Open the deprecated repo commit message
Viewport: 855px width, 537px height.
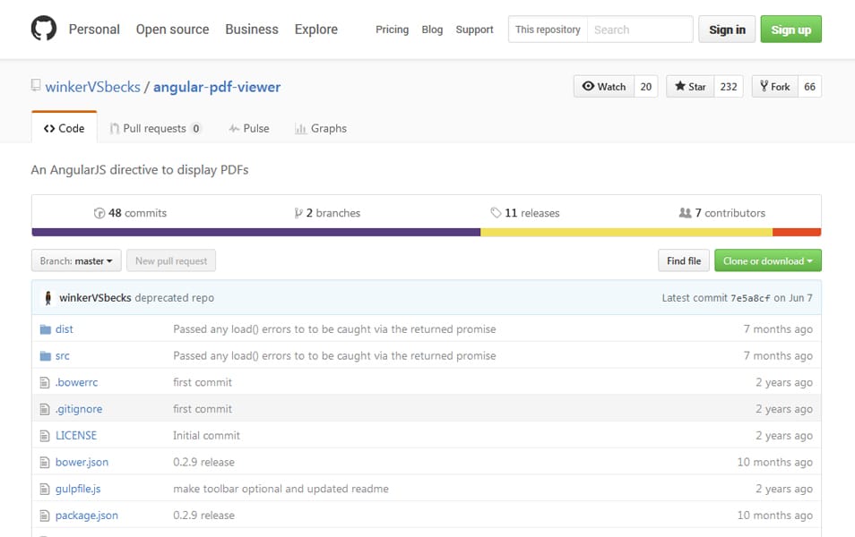[175, 298]
